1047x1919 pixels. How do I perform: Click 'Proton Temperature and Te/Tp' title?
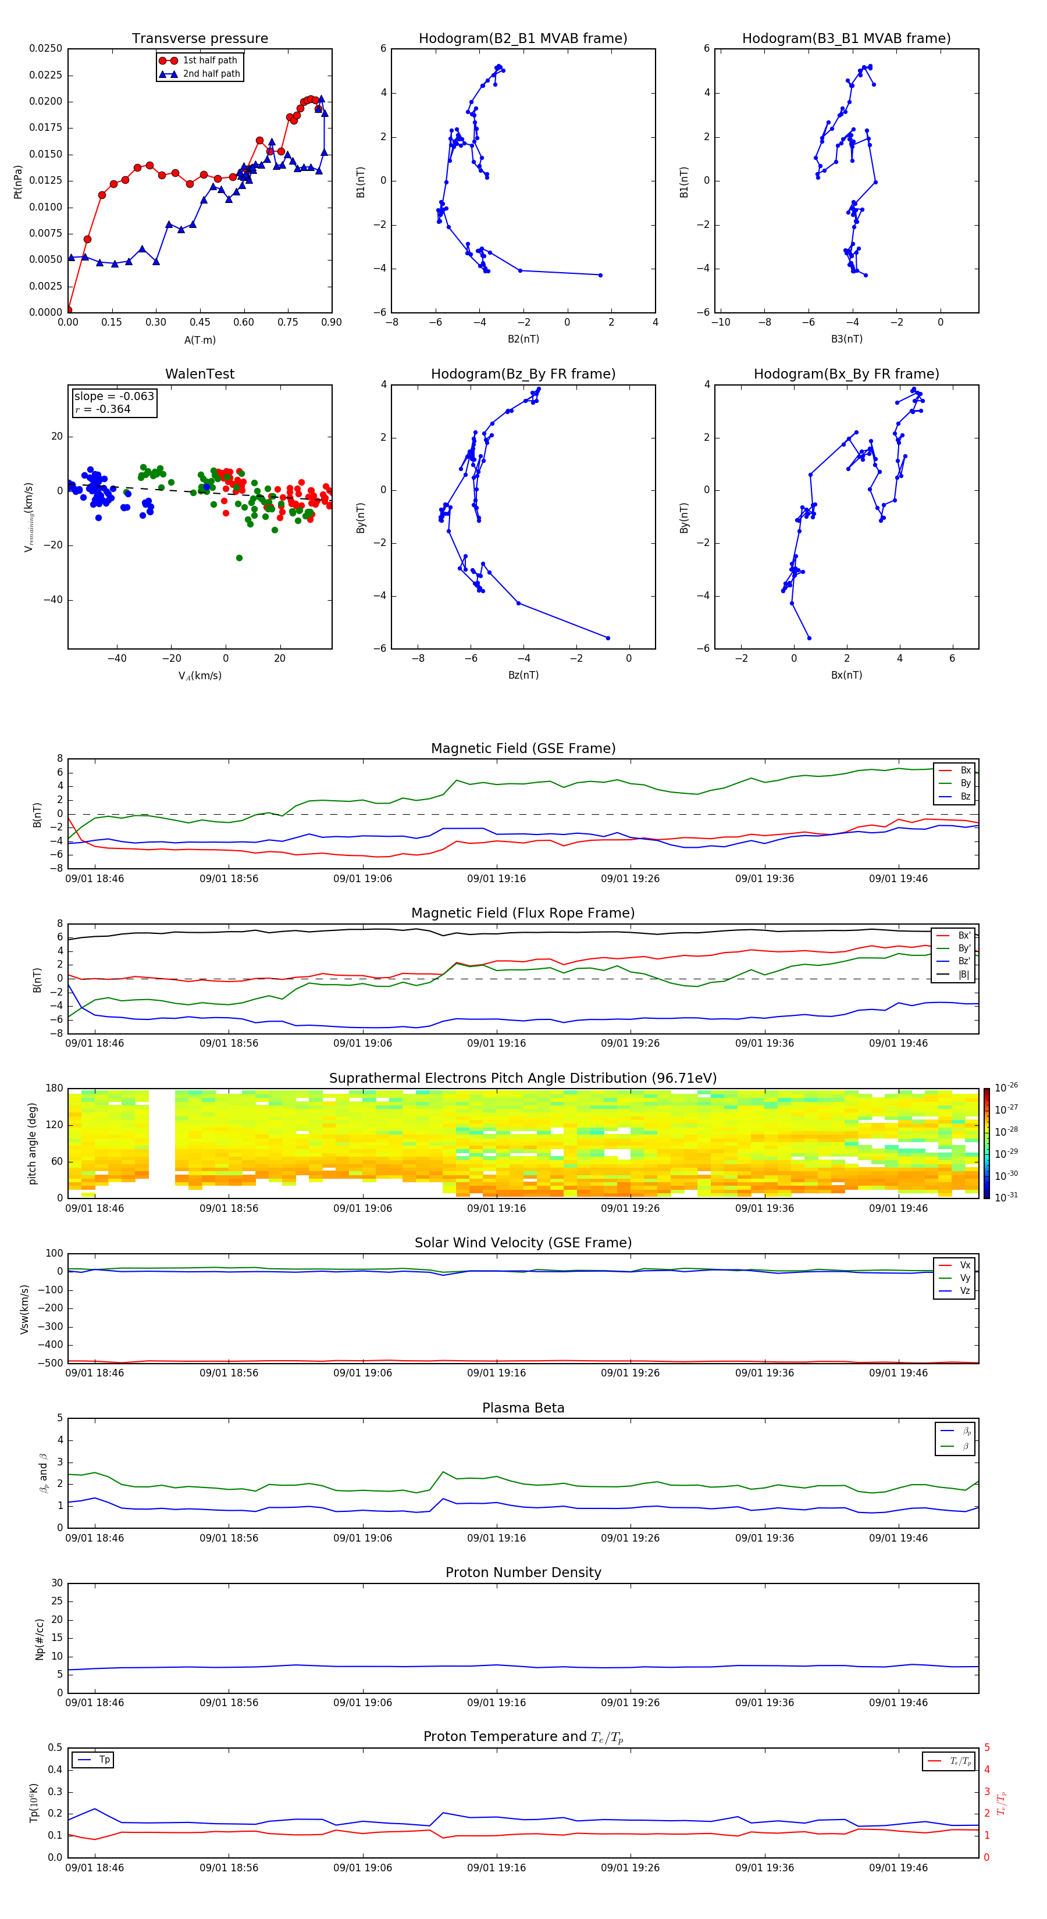tap(523, 1736)
